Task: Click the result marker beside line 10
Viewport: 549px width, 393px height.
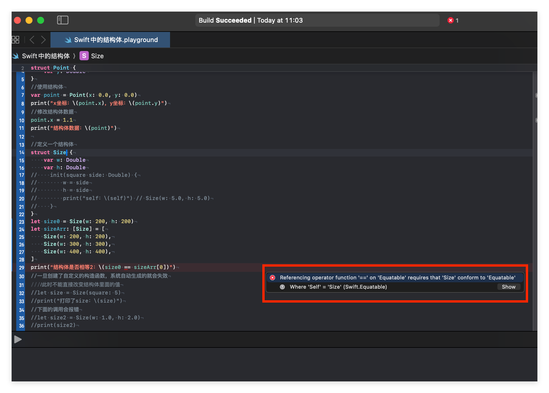Action: point(536,120)
